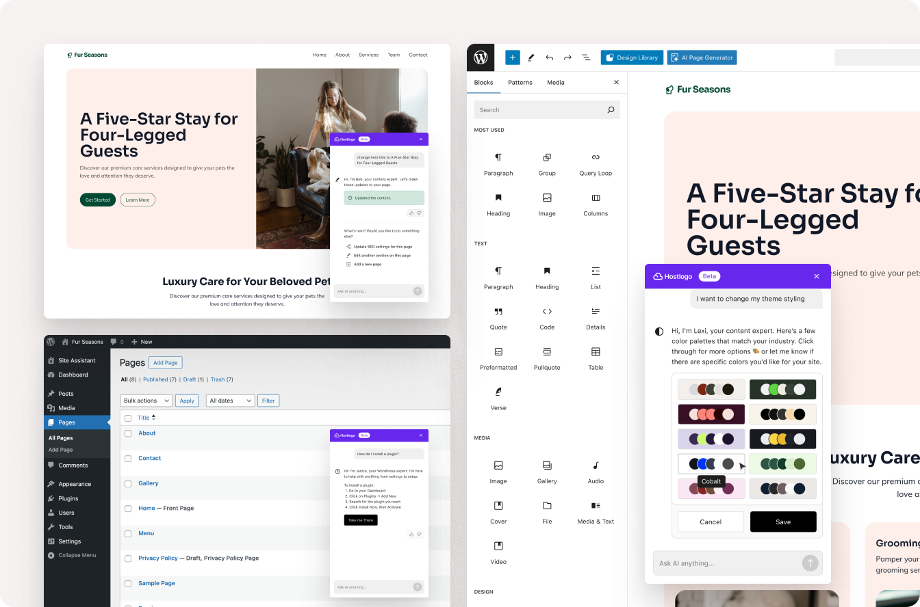Insert the Video block
The image size is (920, 607).
tap(498, 553)
